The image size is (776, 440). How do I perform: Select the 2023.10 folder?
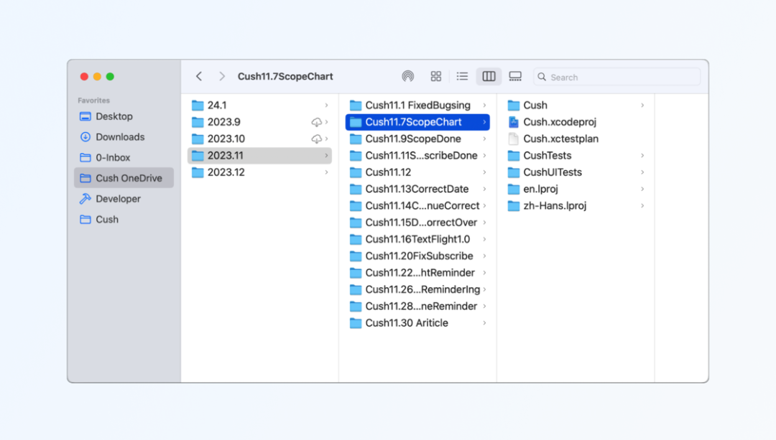coord(260,139)
